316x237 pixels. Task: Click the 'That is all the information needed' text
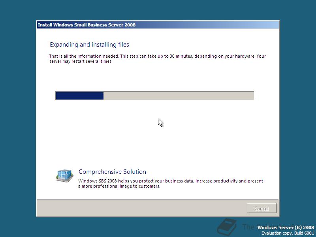[158, 58]
